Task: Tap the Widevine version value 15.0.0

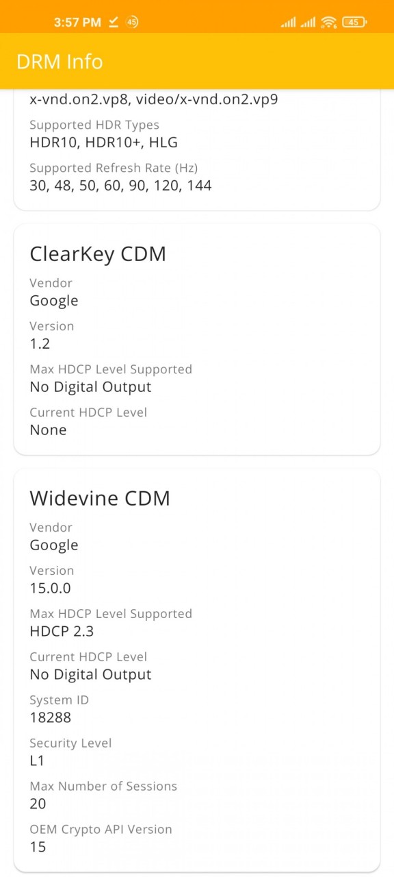Action: (x=50, y=588)
